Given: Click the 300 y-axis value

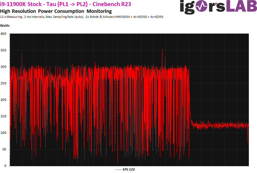Looking at the screenshot, I should pos(3,67).
